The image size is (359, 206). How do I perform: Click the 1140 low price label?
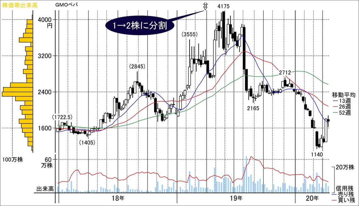coord(317,154)
